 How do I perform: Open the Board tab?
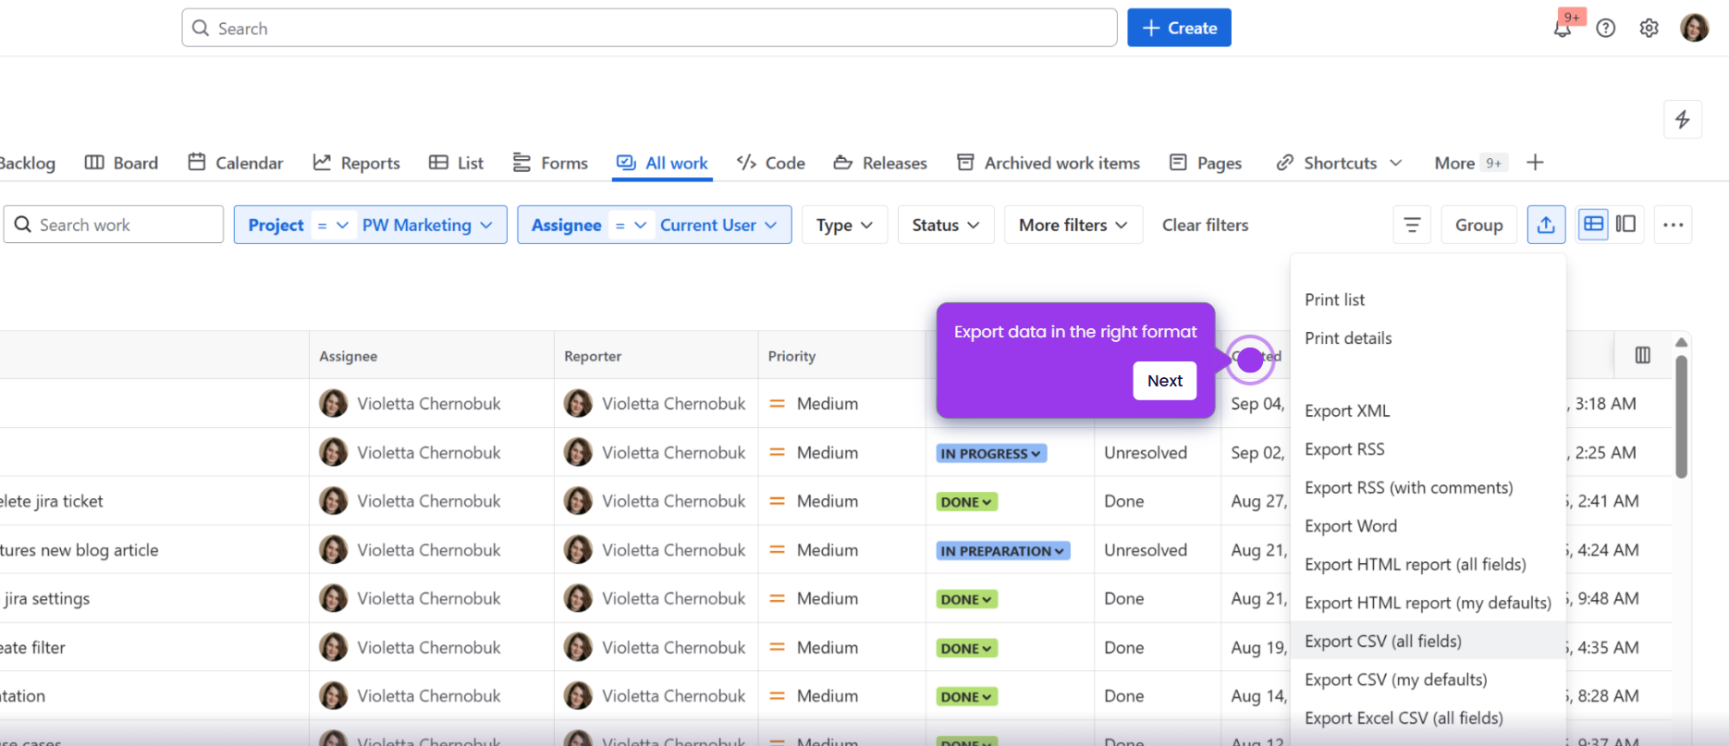(121, 163)
